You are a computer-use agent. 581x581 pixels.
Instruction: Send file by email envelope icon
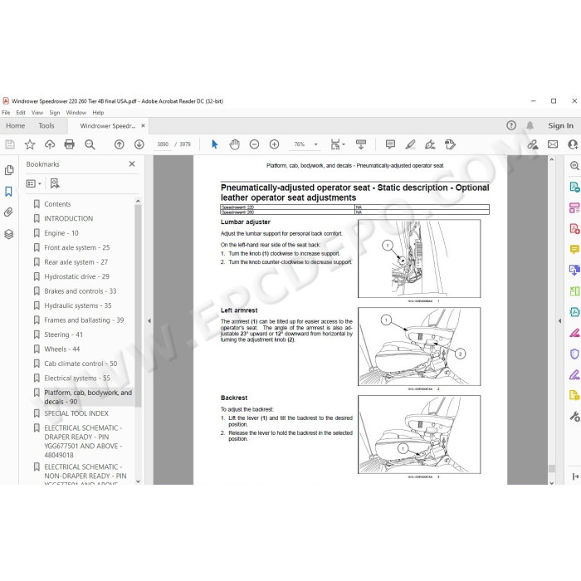[553, 144]
